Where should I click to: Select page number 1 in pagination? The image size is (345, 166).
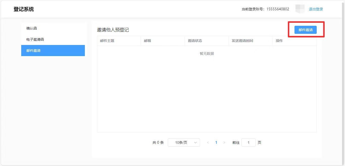[216, 143]
